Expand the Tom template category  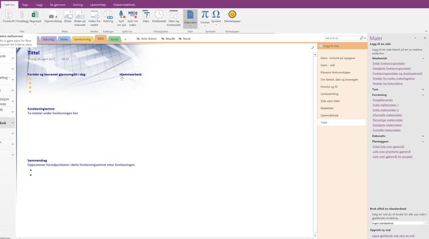422,89
